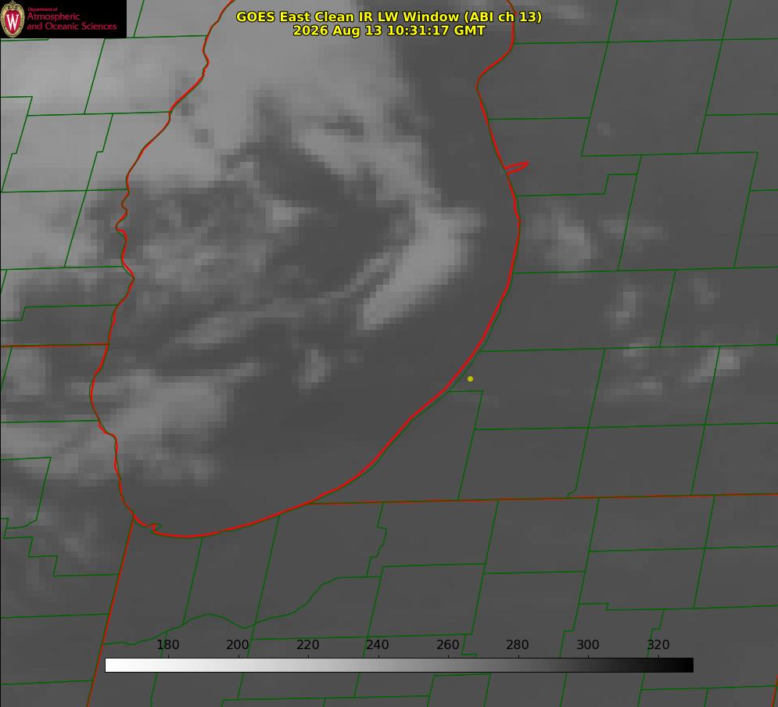Click the small red hook on east shoreline

516,167
